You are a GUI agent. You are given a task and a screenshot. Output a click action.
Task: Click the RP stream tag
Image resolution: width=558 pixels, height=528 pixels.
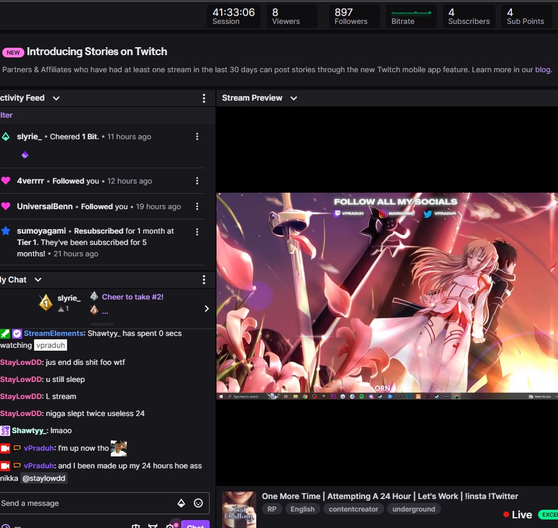pos(272,509)
